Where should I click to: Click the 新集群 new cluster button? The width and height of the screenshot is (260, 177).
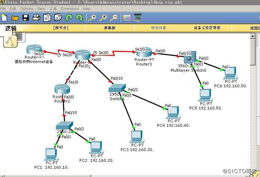coord(110,28)
